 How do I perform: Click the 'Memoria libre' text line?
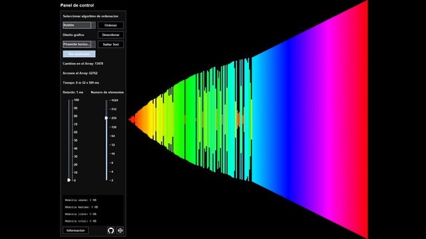(81, 214)
